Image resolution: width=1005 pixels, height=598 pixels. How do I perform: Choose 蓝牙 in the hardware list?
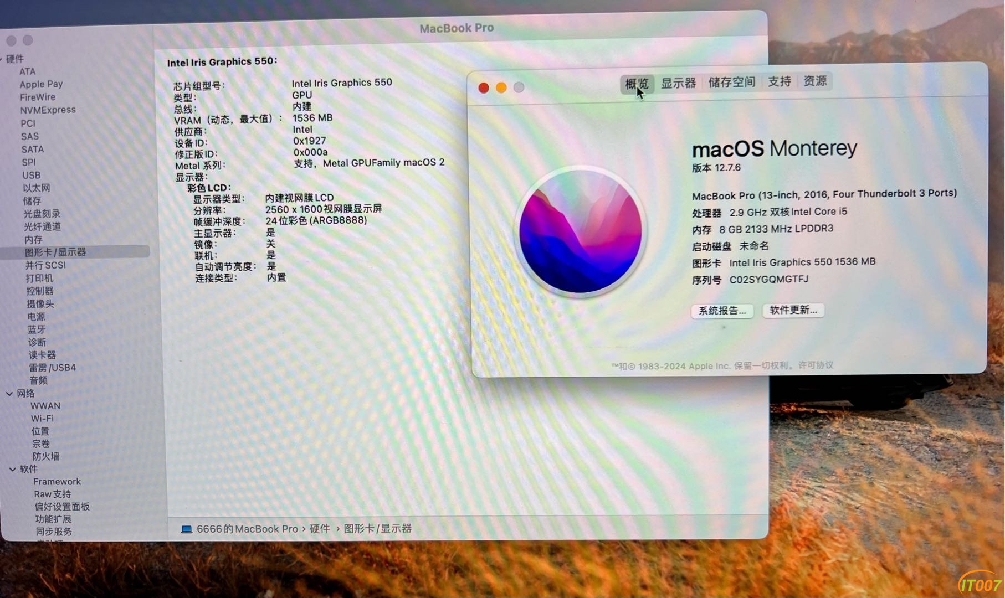tap(37, 329)
